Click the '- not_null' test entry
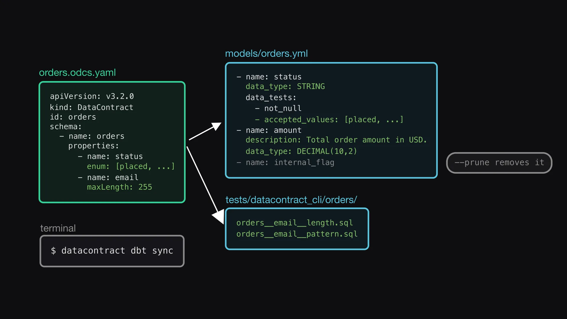 [x=278, y=108]
